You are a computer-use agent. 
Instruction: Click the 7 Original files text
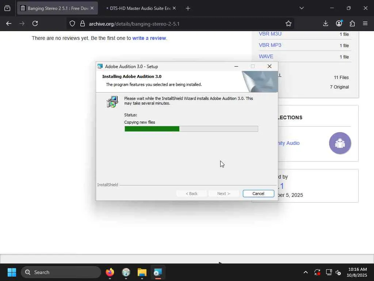coord(339,87)
